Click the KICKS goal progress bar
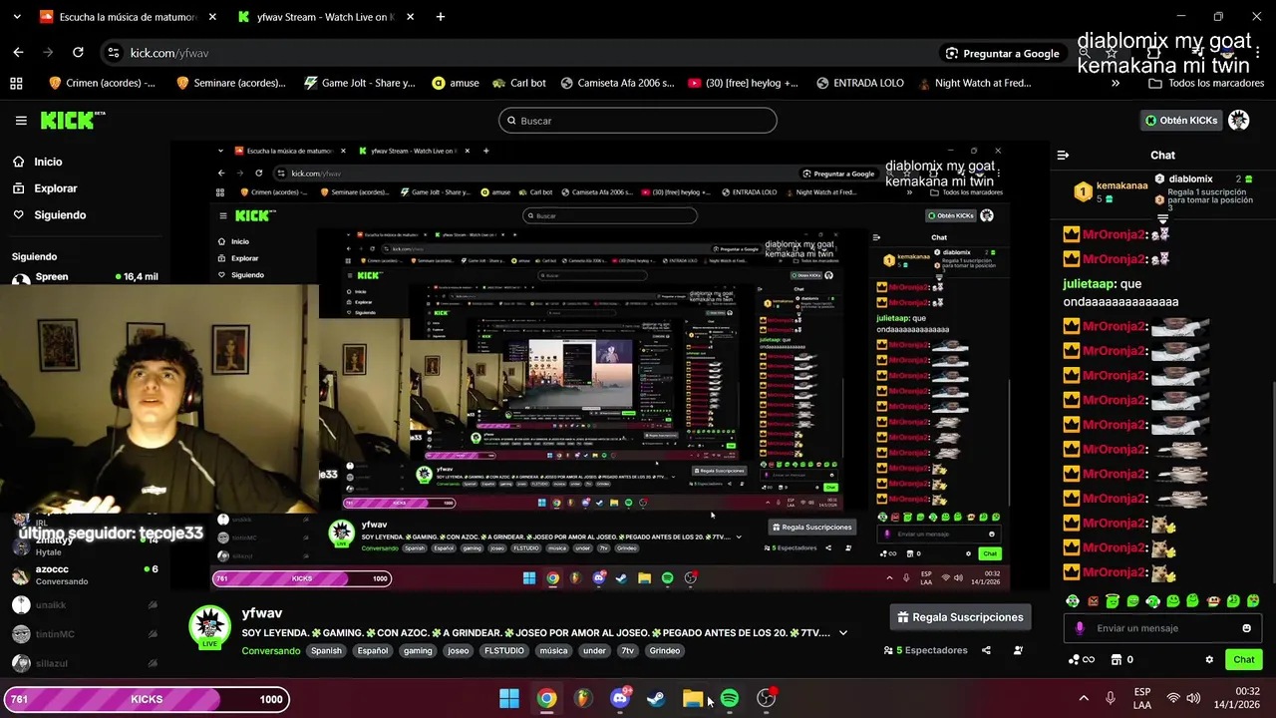This screenshot has height=718, width=1276. point(147,699)
